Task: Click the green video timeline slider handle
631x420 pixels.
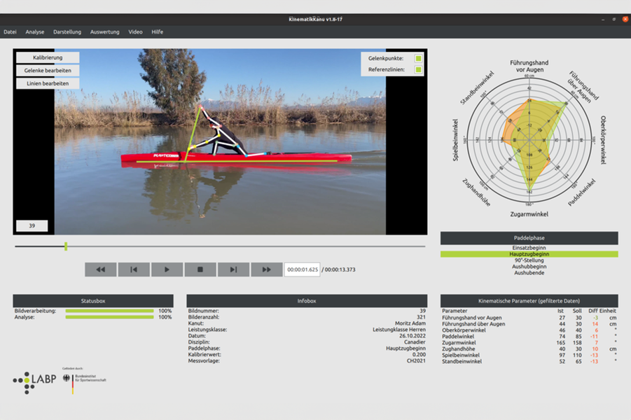Action: click(66, 246)
